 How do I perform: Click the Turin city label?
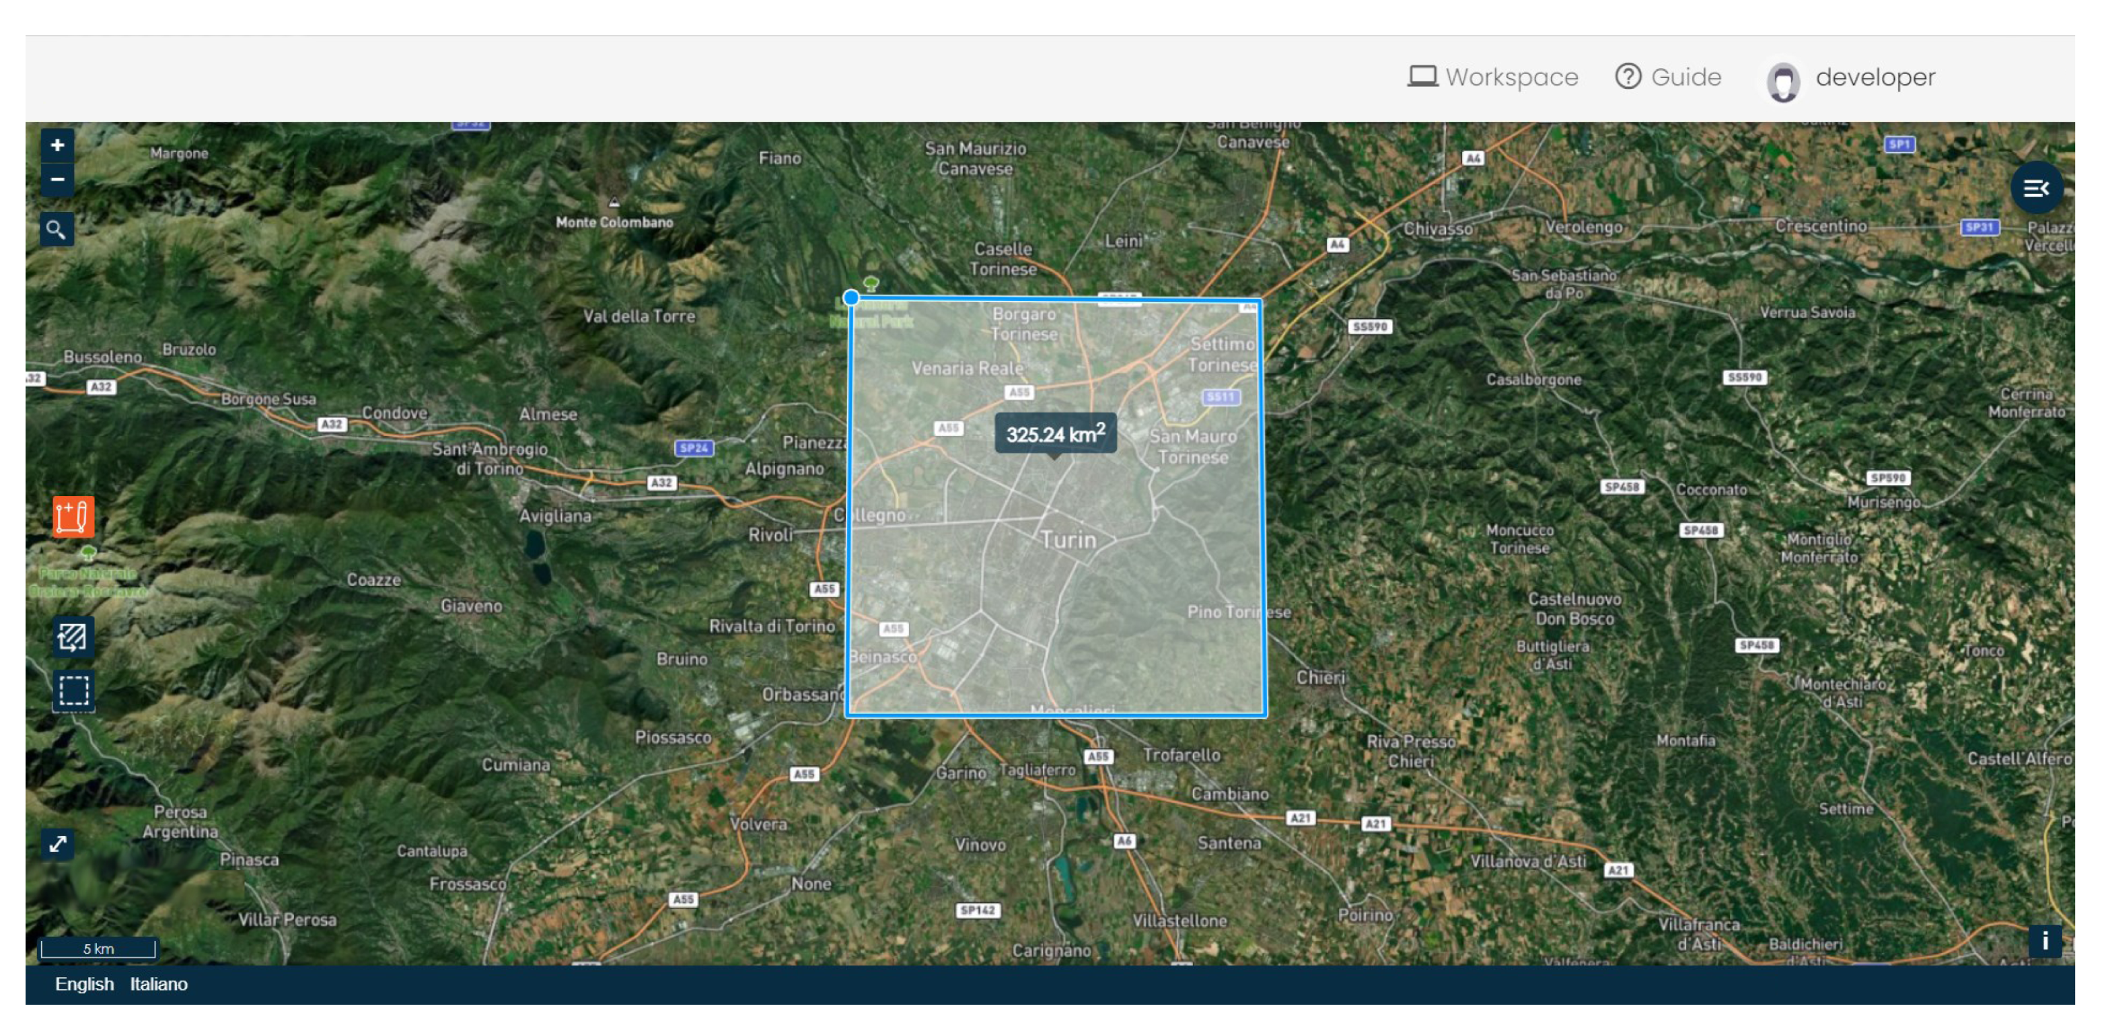pyautogui.click(x=1068, y=540)
